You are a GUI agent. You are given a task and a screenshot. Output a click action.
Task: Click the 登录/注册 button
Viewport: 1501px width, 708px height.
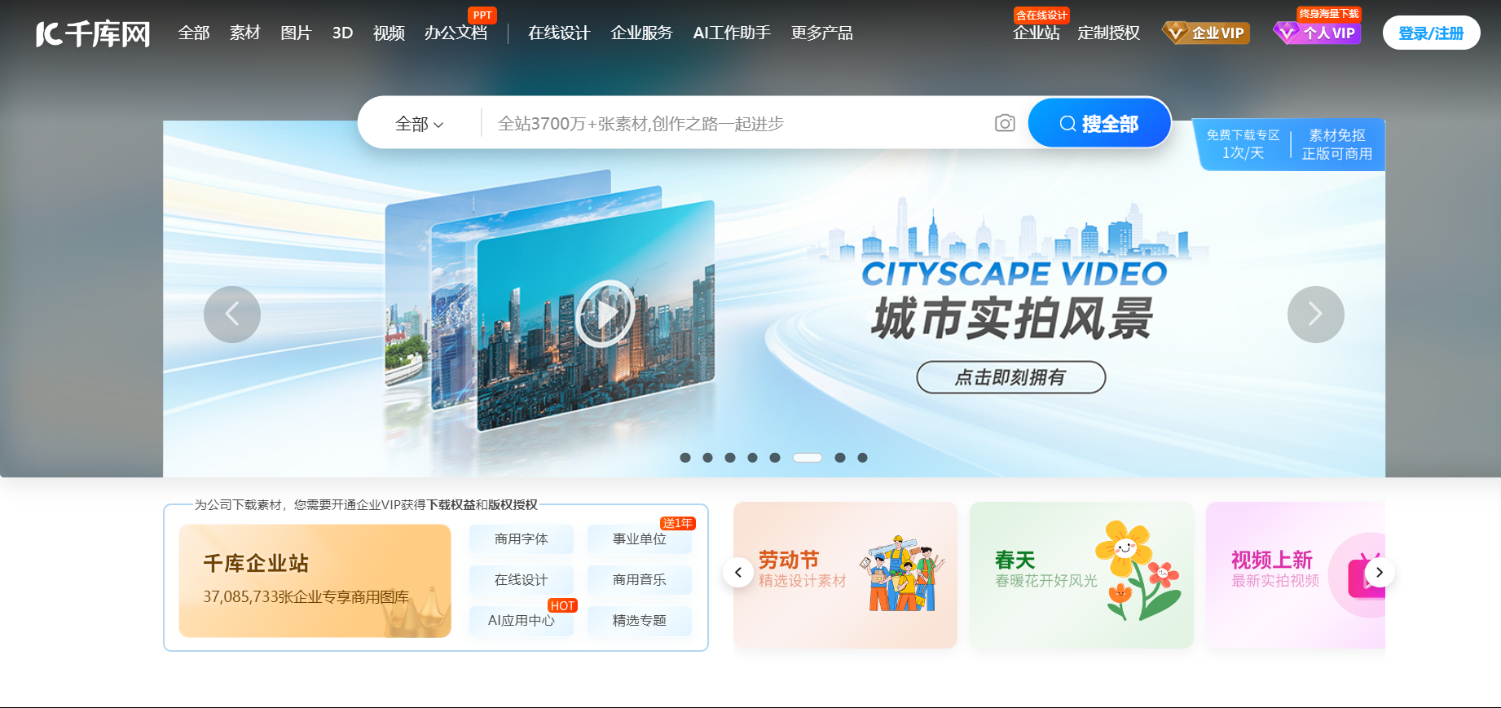tap(1431, 33)
